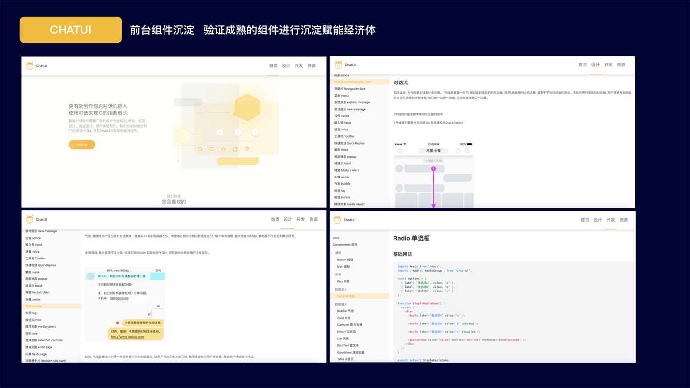Select 轻提示 toast in bubble design panel sidebar
Viewport: 690px width, 388px height.
click(33, 286)
